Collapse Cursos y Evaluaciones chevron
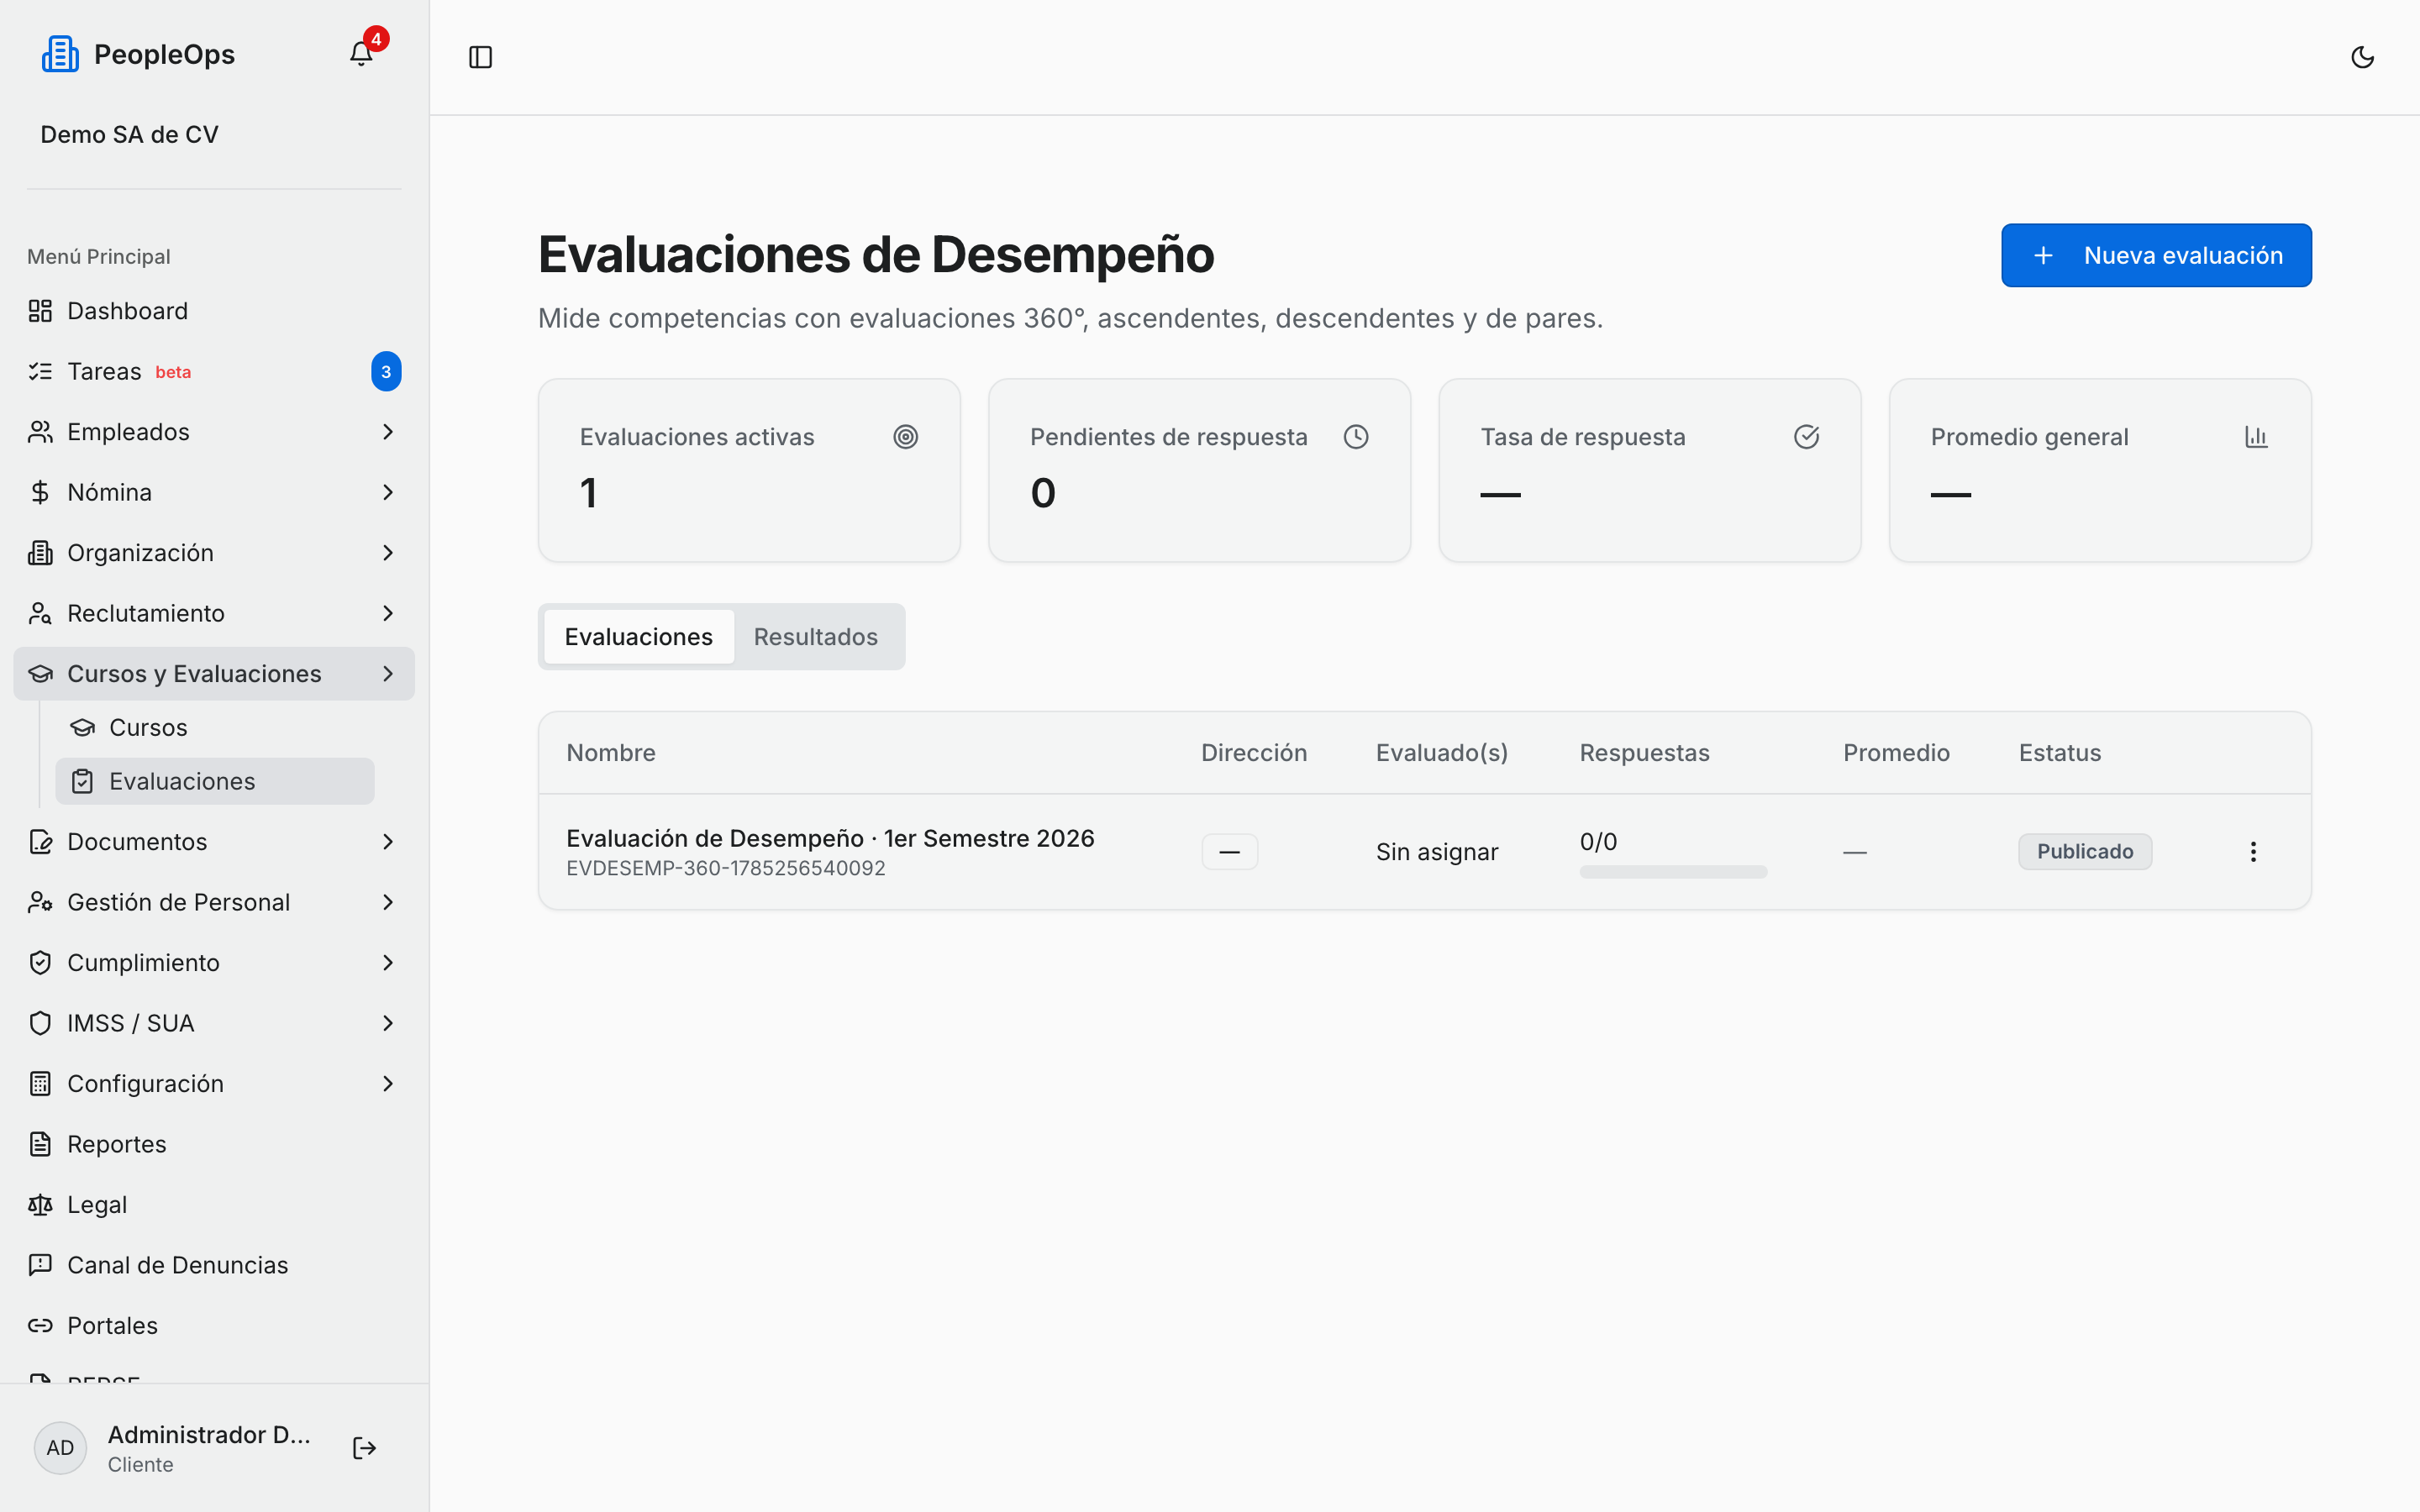Image resolution: width=2420 pixels, height=1512 pixels. 388,674
